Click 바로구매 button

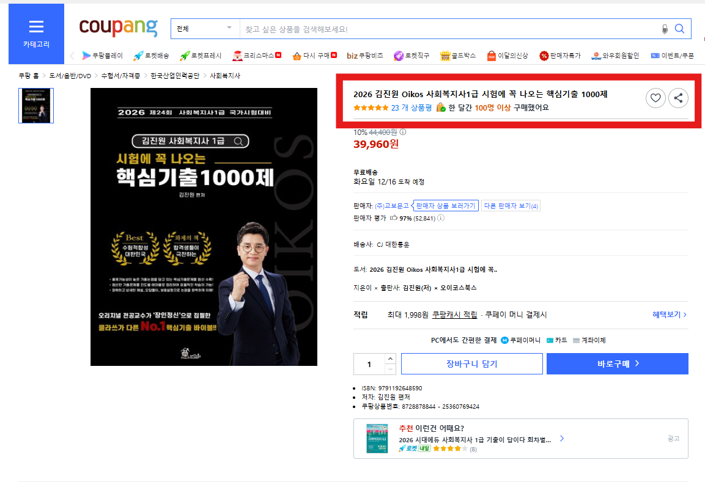click(x=618, y=363)
